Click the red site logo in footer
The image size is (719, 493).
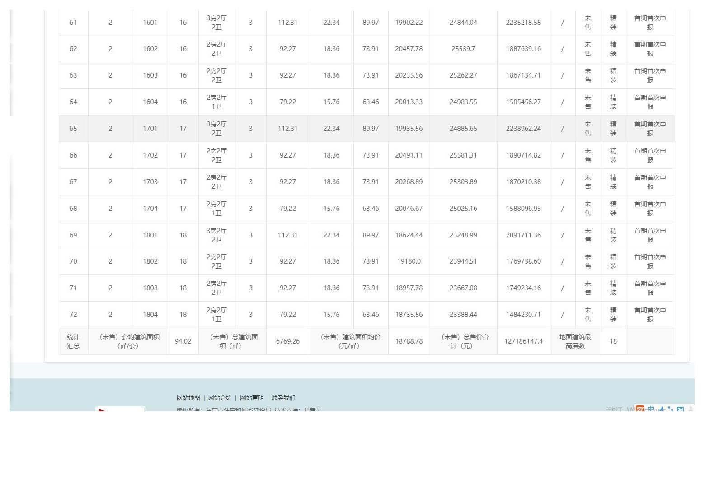click(x=120, y=409)
